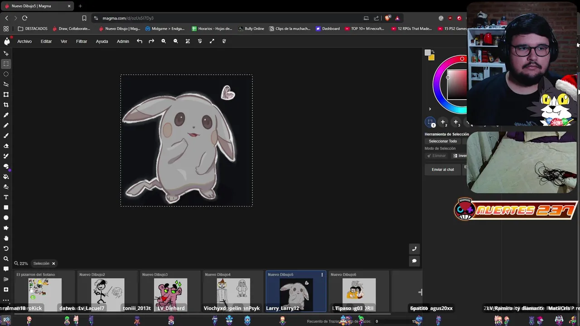The height and width of the screenshot is (326, 580).
Task: Click the yellow background color swatch
Action: point(431,58)
